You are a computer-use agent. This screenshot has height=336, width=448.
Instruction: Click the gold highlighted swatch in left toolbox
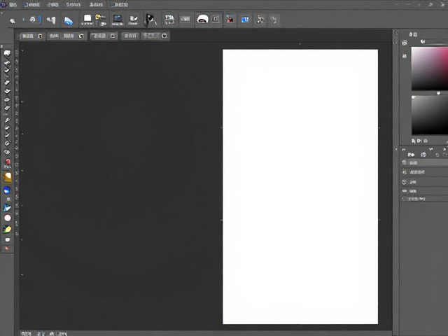click(8, 177)
